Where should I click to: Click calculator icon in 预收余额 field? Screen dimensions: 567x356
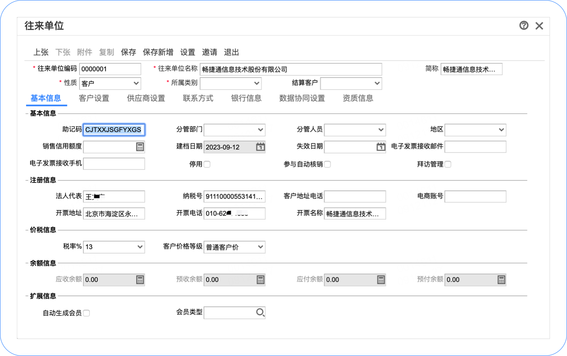point(260,280)
